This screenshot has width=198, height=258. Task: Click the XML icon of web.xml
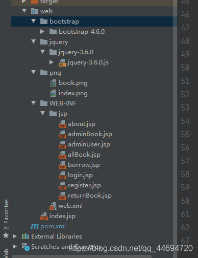click(x=53, y=206)
